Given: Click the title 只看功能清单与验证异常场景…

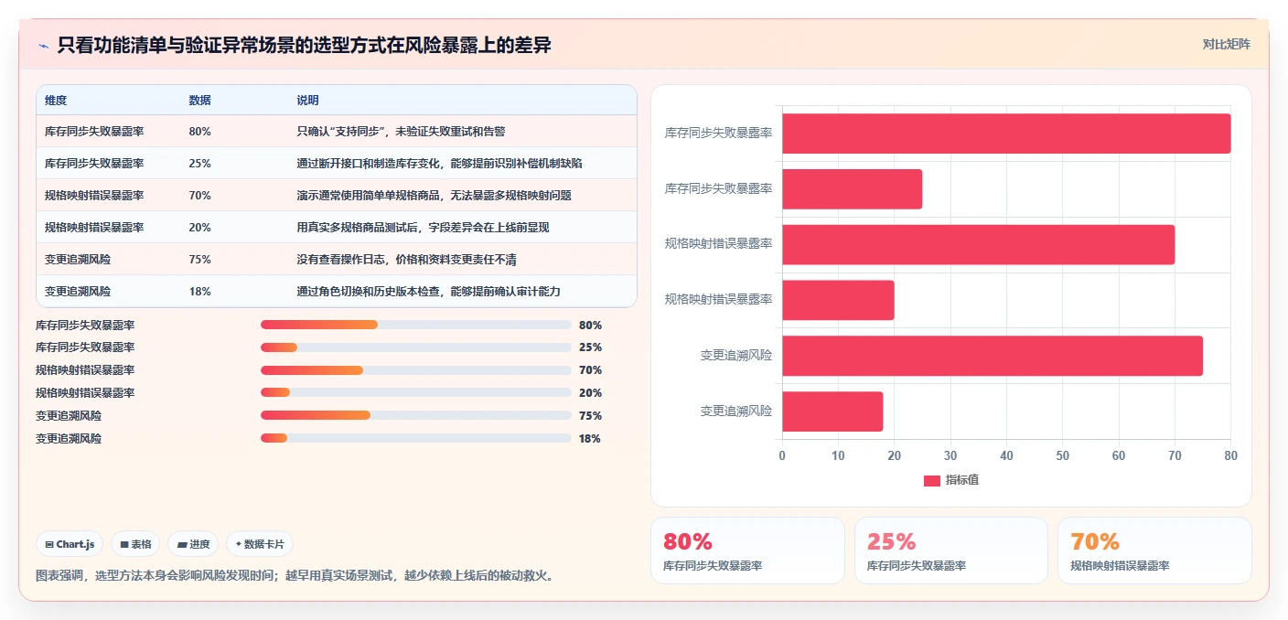Looking at the screenshot, I should (304, 45).
